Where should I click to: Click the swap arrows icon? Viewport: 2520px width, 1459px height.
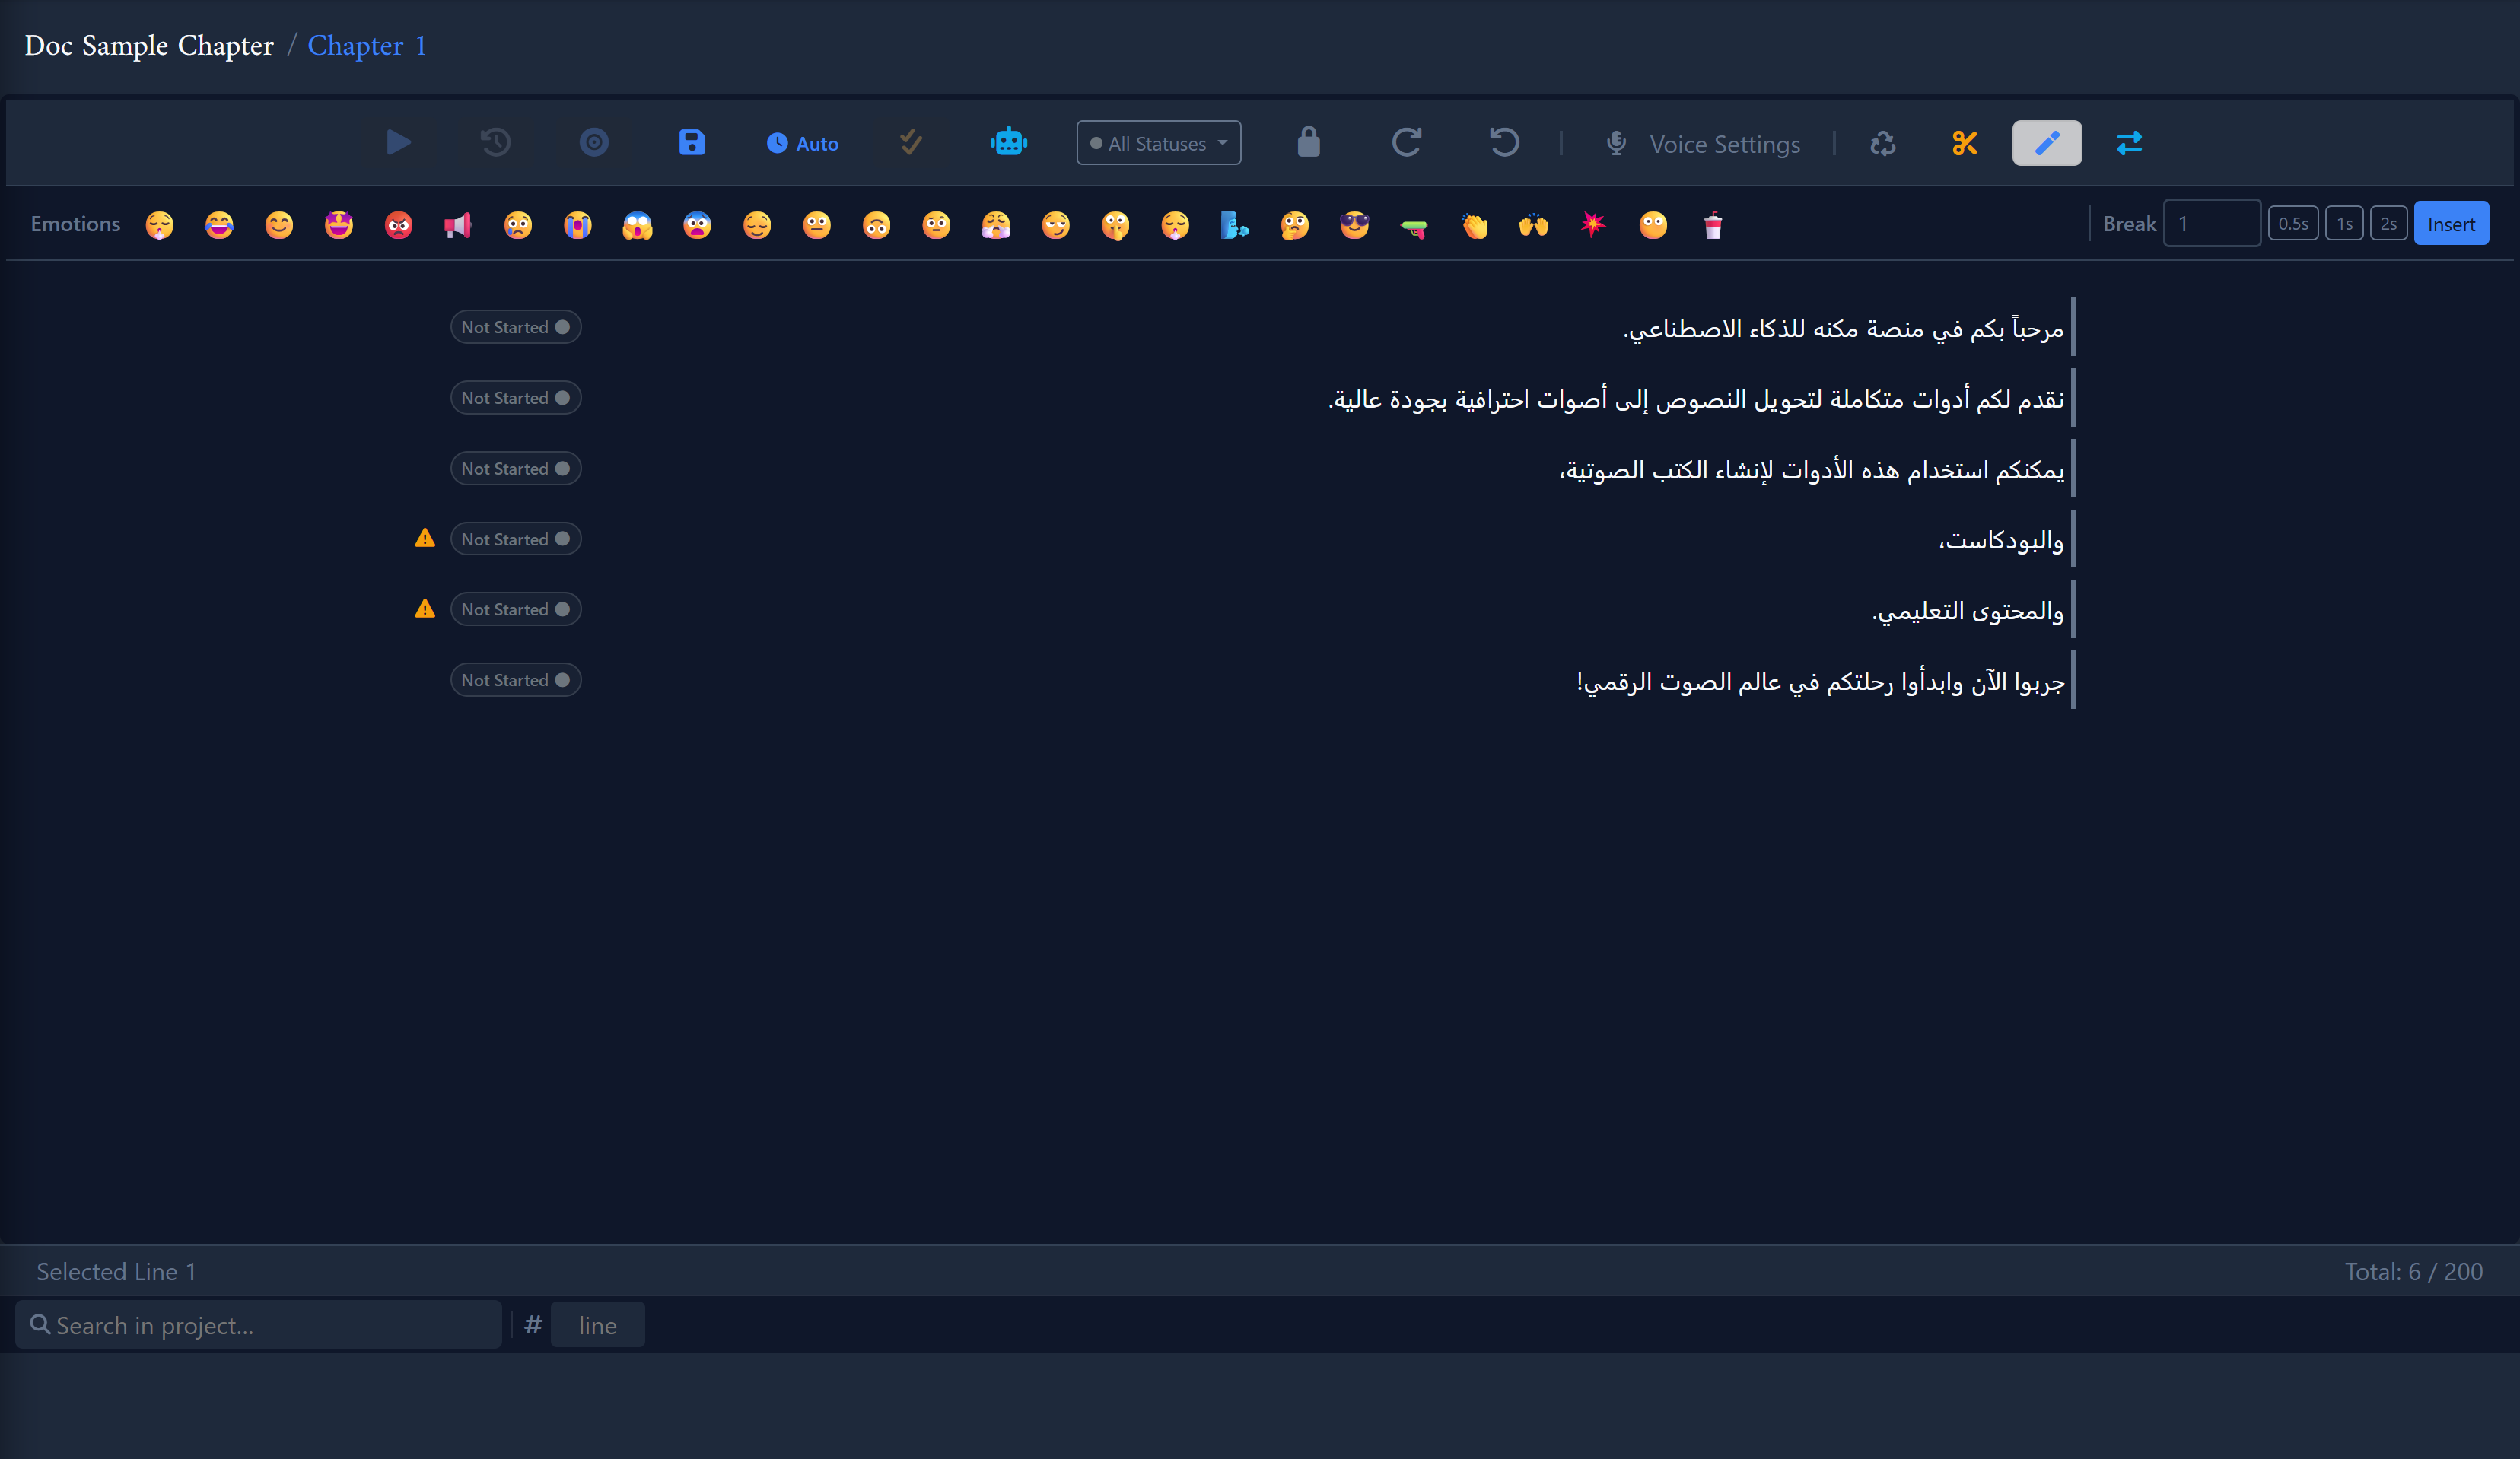pos(2129,143)
